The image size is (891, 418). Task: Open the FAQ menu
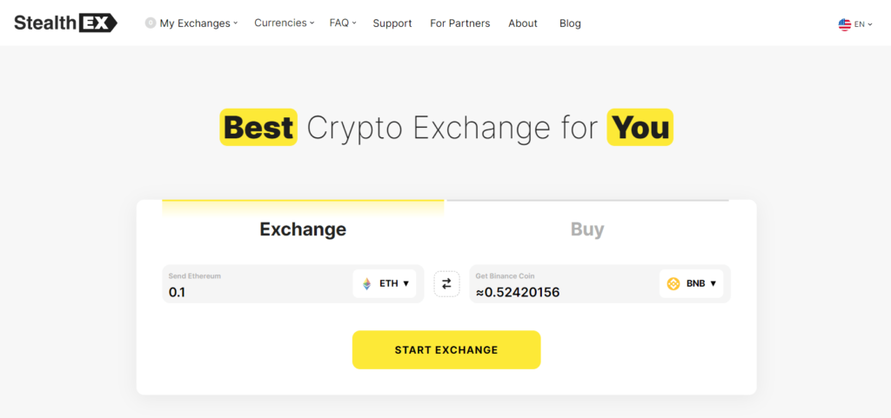click(x=343, y=23)
